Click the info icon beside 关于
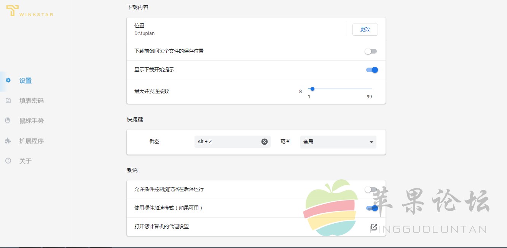This screenshot has height=248, width=507. (8, 161)
